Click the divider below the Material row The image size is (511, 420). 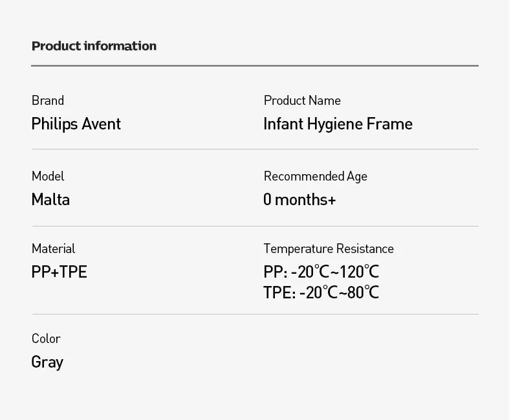pos(255,315)
